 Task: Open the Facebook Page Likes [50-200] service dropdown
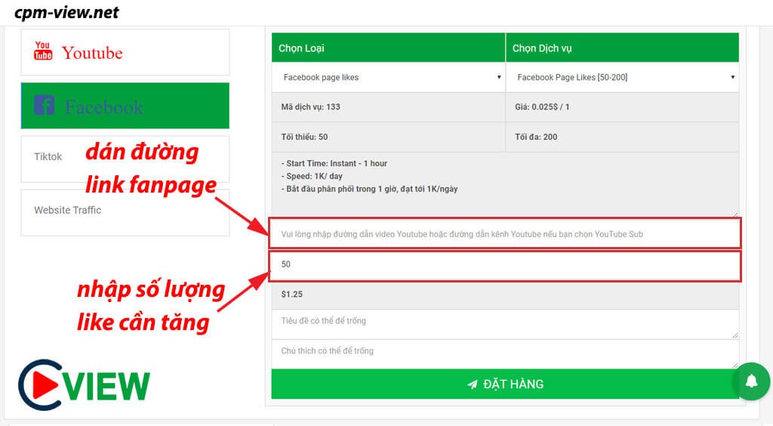coord(622,77)
